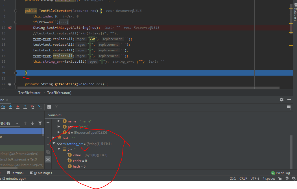Select the Variables tab
This screenshot has width=297, height=189.
click(x=55, y=115)
